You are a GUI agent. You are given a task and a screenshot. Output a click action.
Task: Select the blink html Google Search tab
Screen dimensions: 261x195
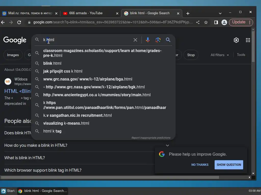click(150, 13)
